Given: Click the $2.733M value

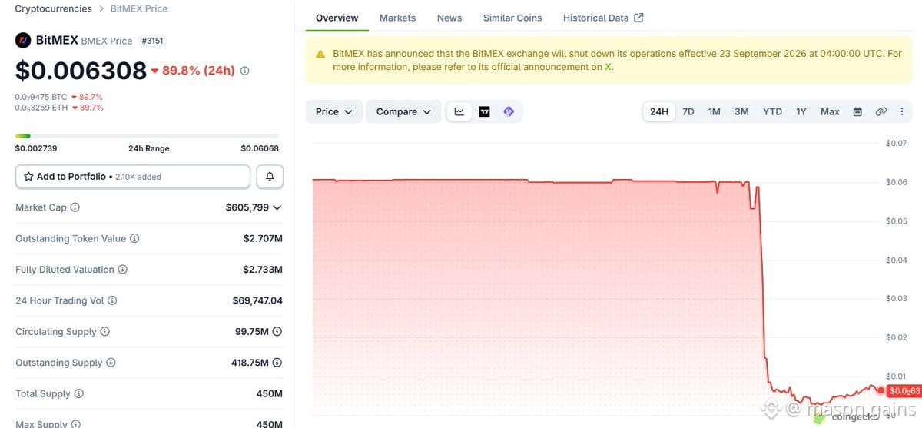Looking at the screenshot, I should tap(263, 270).
